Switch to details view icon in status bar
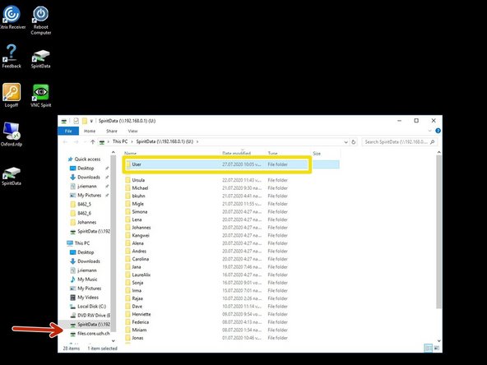The width and height of the screenshot is (487, 365). 428,349
